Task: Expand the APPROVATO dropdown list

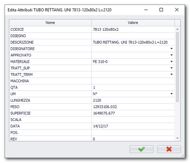Action: point(171,55)
